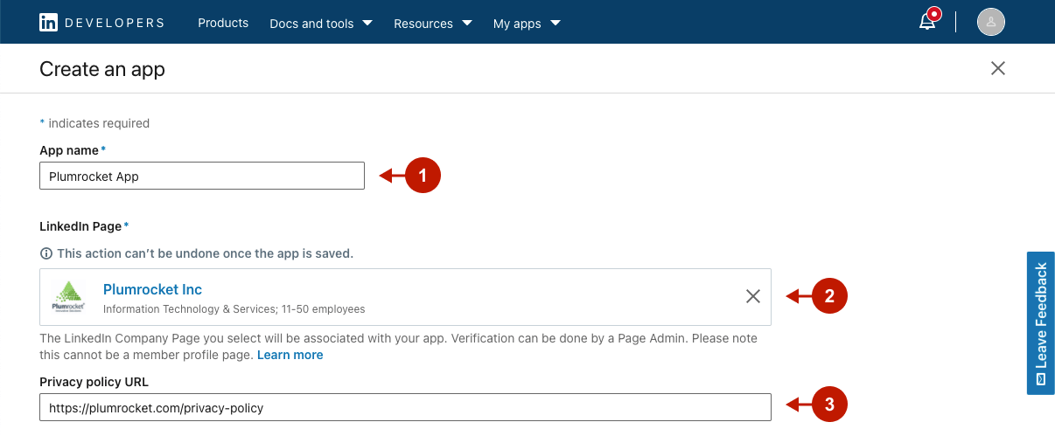Open the Plumrocket Inc company link
The width and height of the screenshot is (1055, 436).
point(152,289)
